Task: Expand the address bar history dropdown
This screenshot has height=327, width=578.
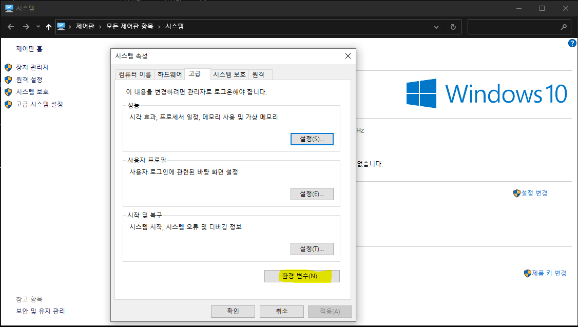Action: pyautogui.click(x=436, y=27)
